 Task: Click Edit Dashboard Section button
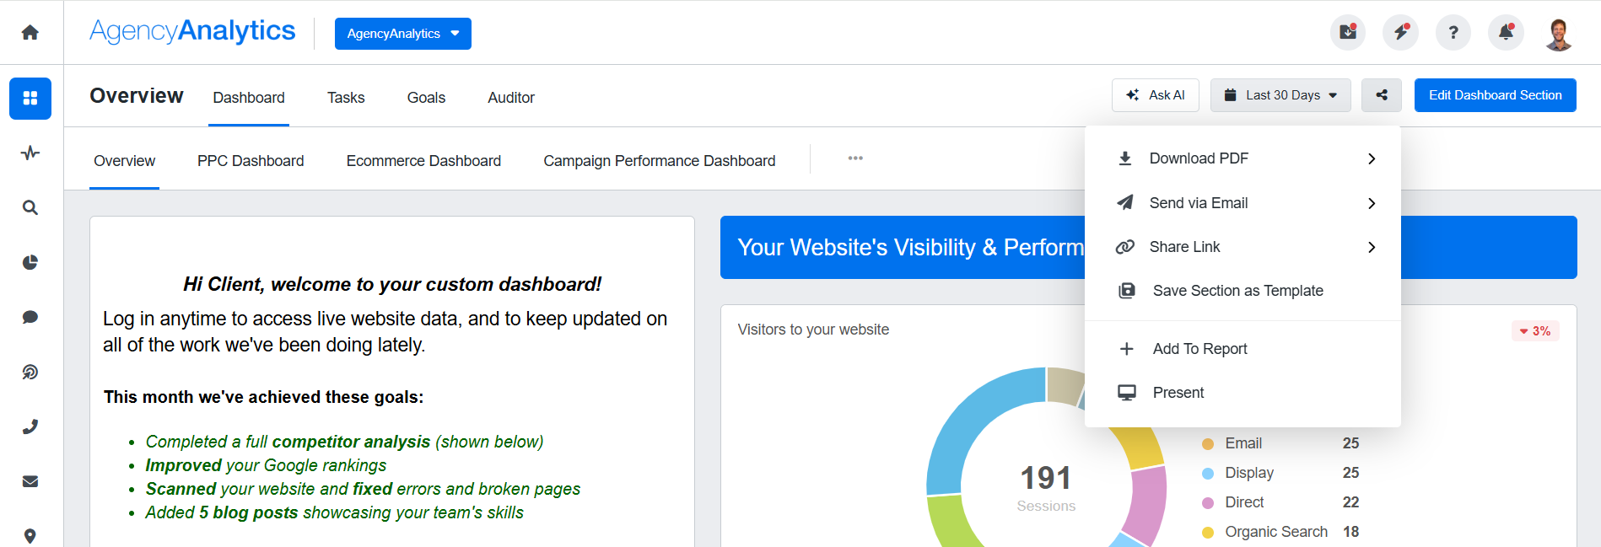pyautogui.click(x=1496, y=95)
